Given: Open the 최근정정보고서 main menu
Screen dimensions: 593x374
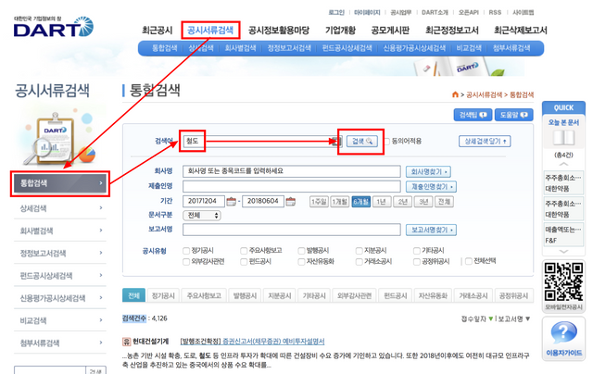Looking at the screenshot, I should click(x=452, y=31).
